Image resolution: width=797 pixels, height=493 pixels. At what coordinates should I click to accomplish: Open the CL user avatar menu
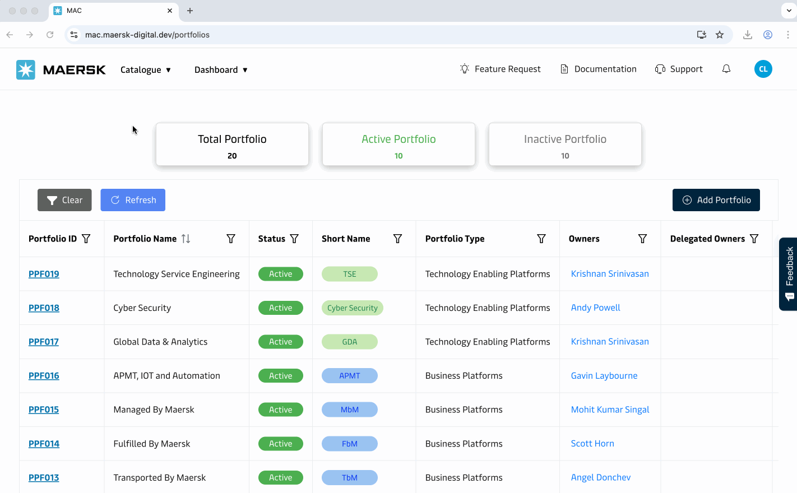coord(763,69)
